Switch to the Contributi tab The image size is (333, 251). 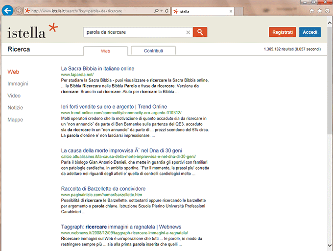153,50
